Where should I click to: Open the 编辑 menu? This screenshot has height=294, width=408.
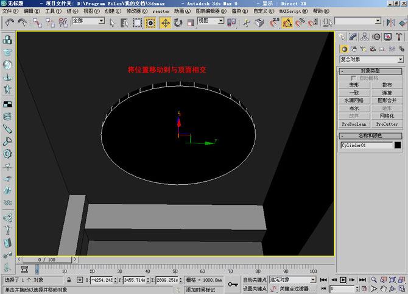(32, 11)
